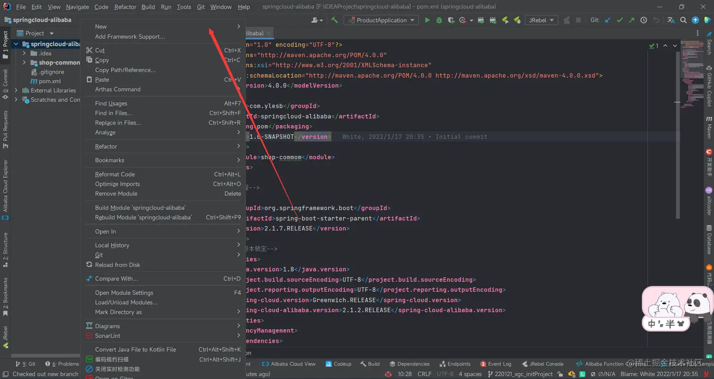Open the Tools menu
This screenshot has width=714, height=379.
point(184,7)
